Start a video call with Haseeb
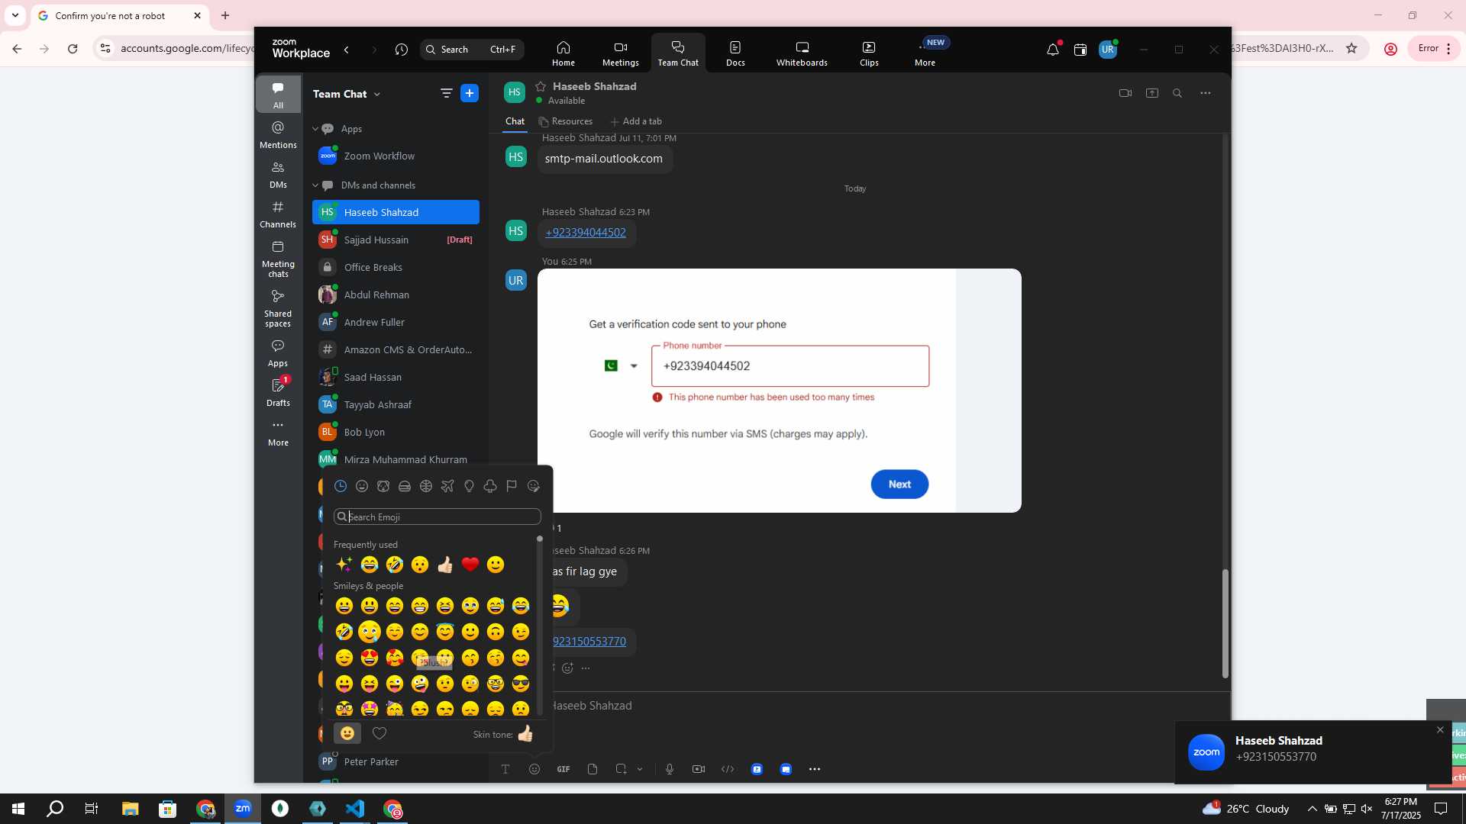1466x824 pixels. click(1125, 93)
